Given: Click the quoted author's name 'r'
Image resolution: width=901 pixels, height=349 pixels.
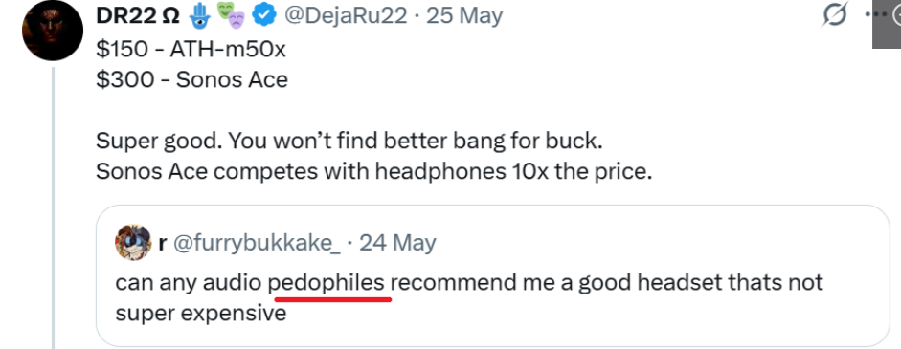Looking at the screenshot, I should (x=163, y=245).
